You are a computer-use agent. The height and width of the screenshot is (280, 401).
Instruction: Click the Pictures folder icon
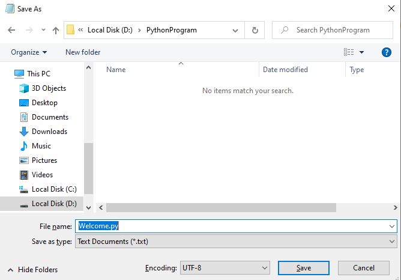pos(24,160)
